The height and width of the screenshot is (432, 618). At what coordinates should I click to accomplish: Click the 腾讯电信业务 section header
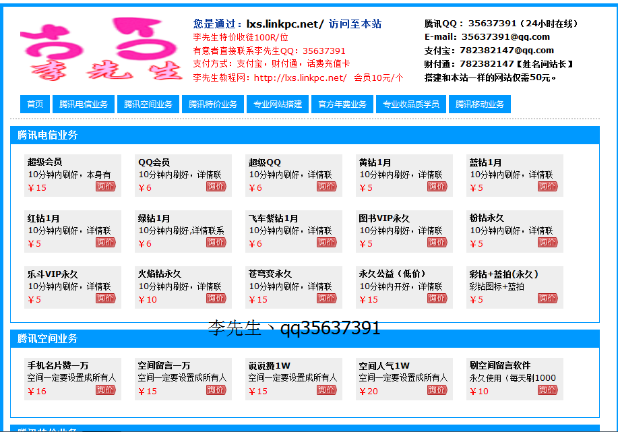pyautogui.click(x=305, y=135)
